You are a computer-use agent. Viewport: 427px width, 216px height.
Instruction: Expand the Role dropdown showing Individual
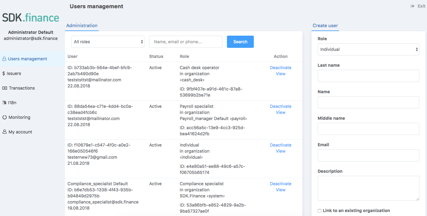(368, 49)
